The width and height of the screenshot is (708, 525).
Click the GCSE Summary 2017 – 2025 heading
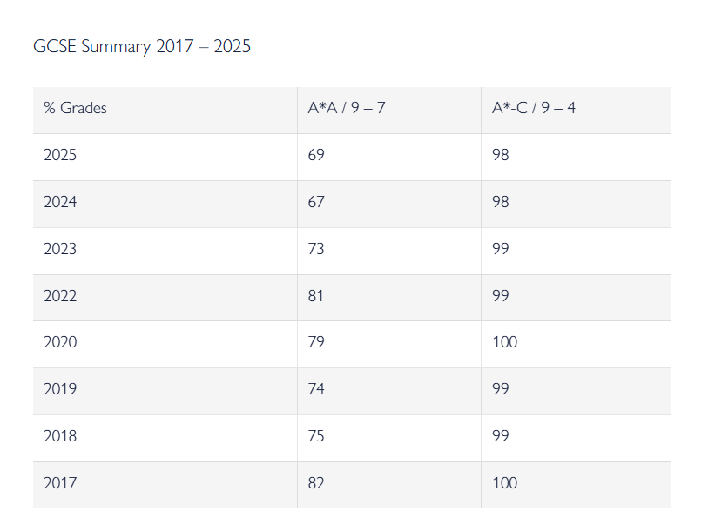(142, 47)
